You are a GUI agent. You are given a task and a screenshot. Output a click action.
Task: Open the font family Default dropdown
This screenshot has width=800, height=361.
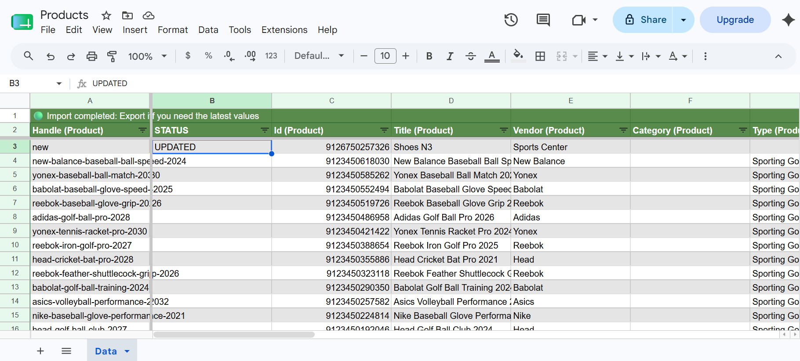click(x=319, y=56)
